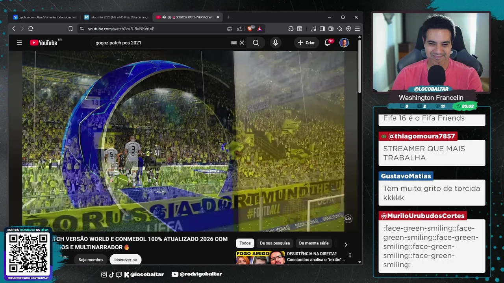Click the GustavoMatias chat username
This screenshot has height=283, width=504.
406,176
